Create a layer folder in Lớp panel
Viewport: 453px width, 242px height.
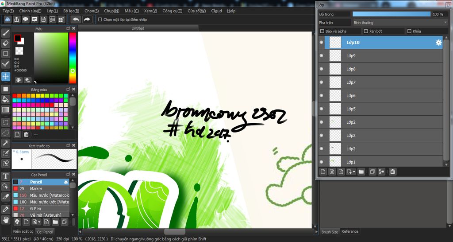pos(361,172)
